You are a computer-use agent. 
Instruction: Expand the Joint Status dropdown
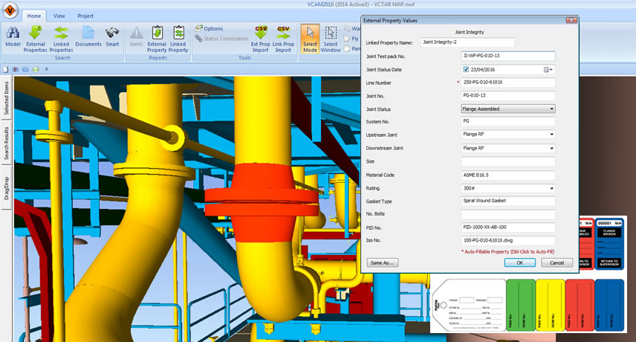551,109
